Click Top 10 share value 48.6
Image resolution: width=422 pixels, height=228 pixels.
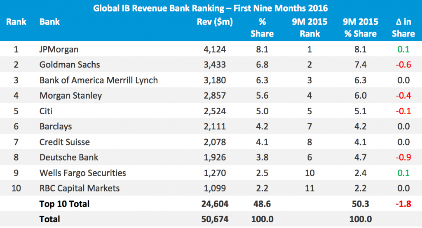[x=262, y=204]
